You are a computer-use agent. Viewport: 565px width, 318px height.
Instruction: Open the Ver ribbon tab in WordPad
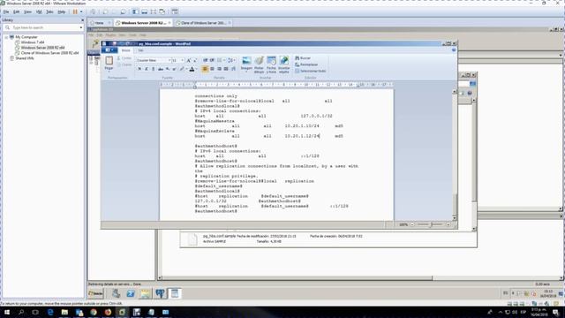140,50
